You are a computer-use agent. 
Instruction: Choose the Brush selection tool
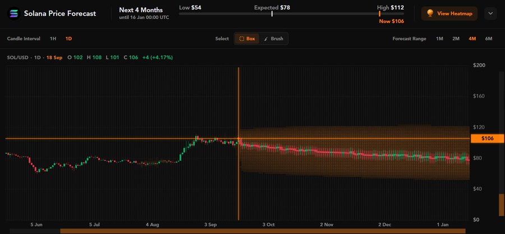[x=273, y=39]
